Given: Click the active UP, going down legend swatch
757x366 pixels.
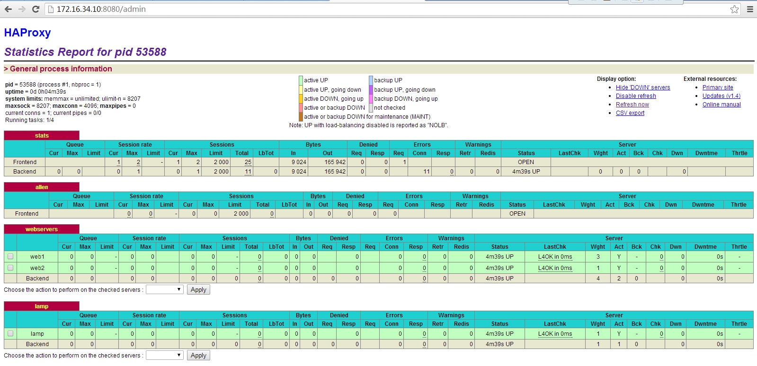Looking at the screenshot, I should [x=301, y=89].
